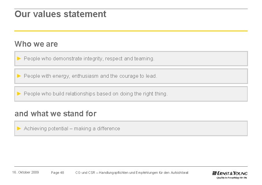The height and width of the screenshot is (185, 262).
Task: Click the arrow bullet before energy statement
Action: (19, 76)
